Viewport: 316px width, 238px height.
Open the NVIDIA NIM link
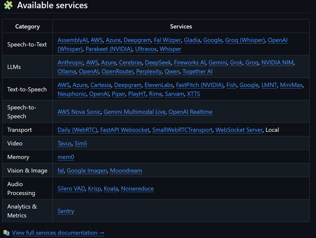(277, 62)
